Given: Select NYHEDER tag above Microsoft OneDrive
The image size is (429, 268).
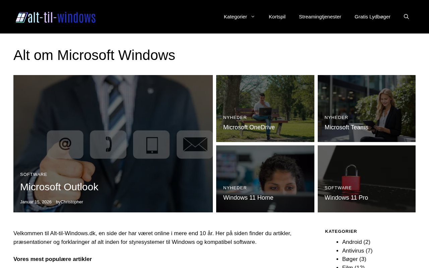Looking at the screenshot, I should 235,118.
